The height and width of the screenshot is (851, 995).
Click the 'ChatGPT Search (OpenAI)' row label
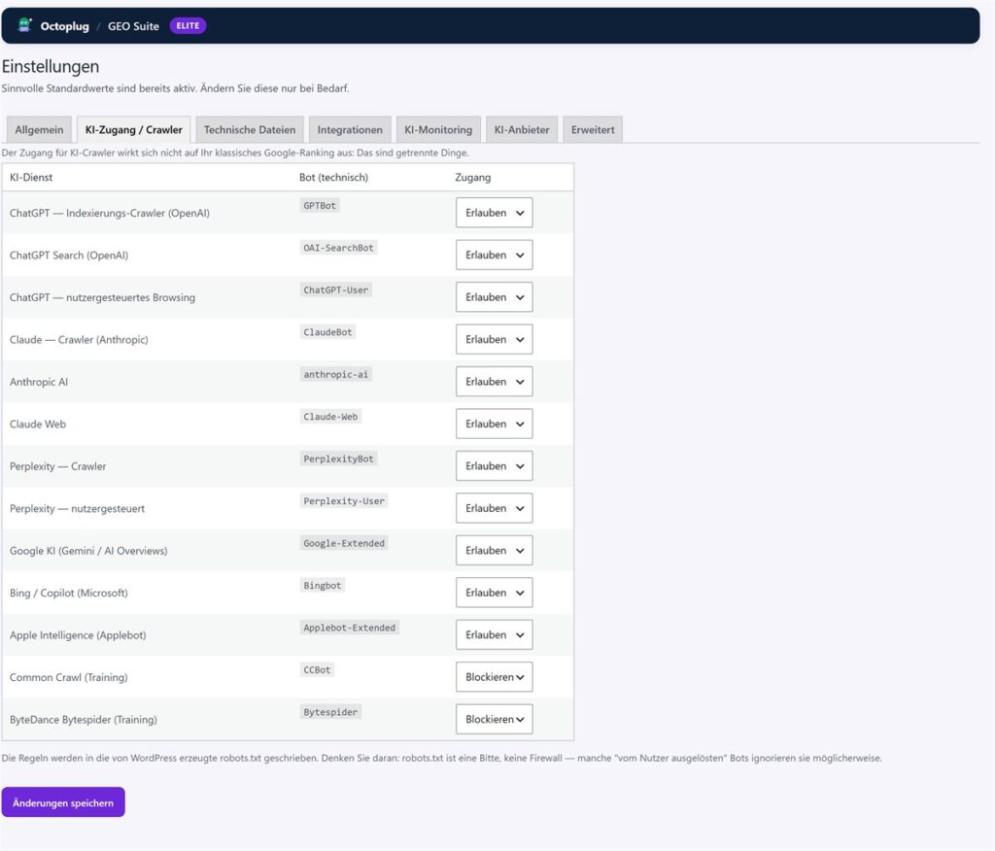pos(69,255)
